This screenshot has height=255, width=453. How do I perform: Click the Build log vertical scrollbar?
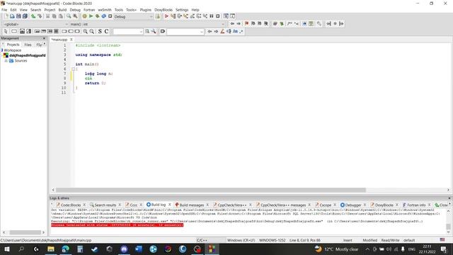coord(448,226)
